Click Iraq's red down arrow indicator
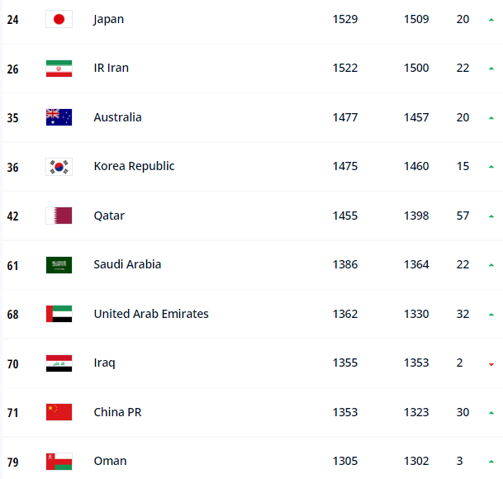This screenshot has height=479, width=503. (491, 364)
